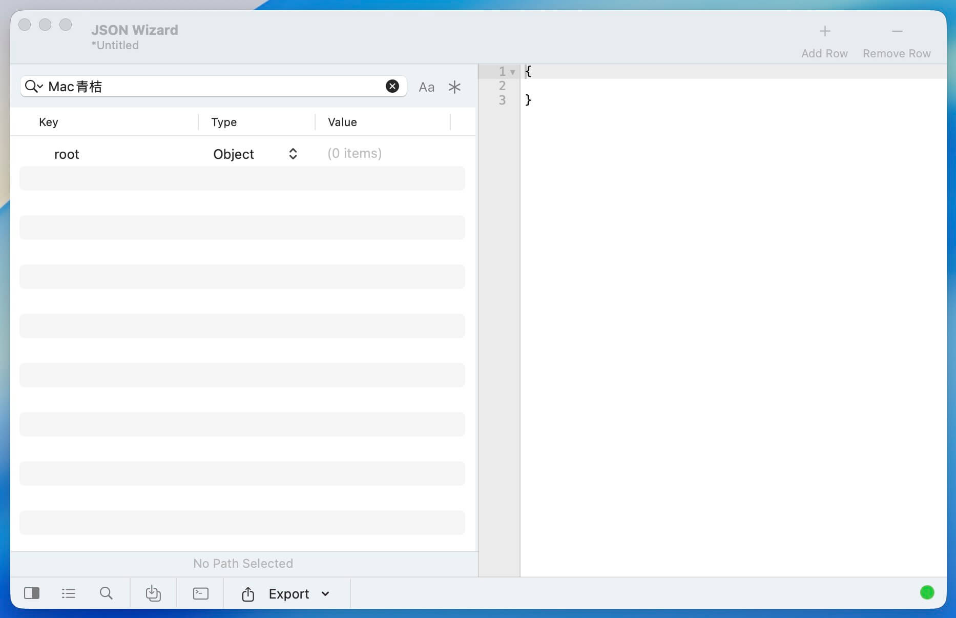Click the green status indicator

click(x=927, y=593)
